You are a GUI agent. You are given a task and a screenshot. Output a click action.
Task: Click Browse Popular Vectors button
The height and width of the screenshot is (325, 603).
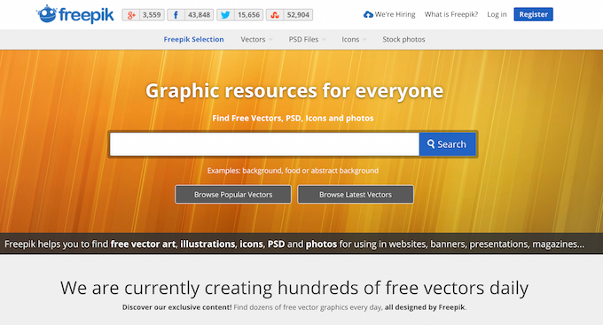tap(233, 195)
